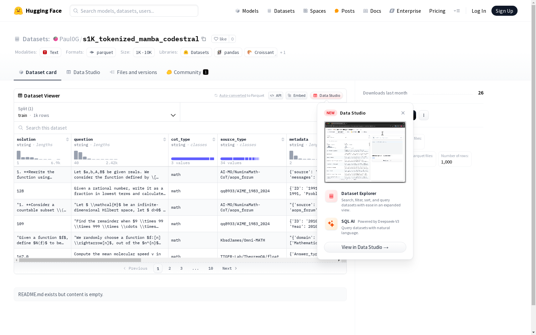The height and width of the screenshot is (335, 536).
Task: Click the source_type class distribution bar
Action: 240,159
